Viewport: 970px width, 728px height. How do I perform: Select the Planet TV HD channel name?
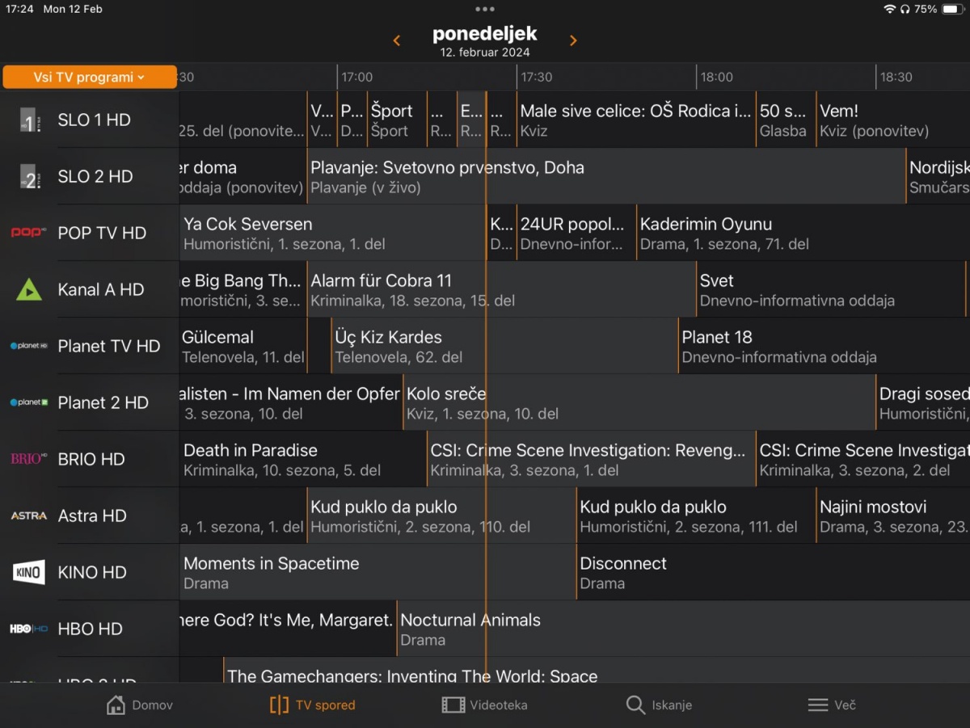pos(109,346)
